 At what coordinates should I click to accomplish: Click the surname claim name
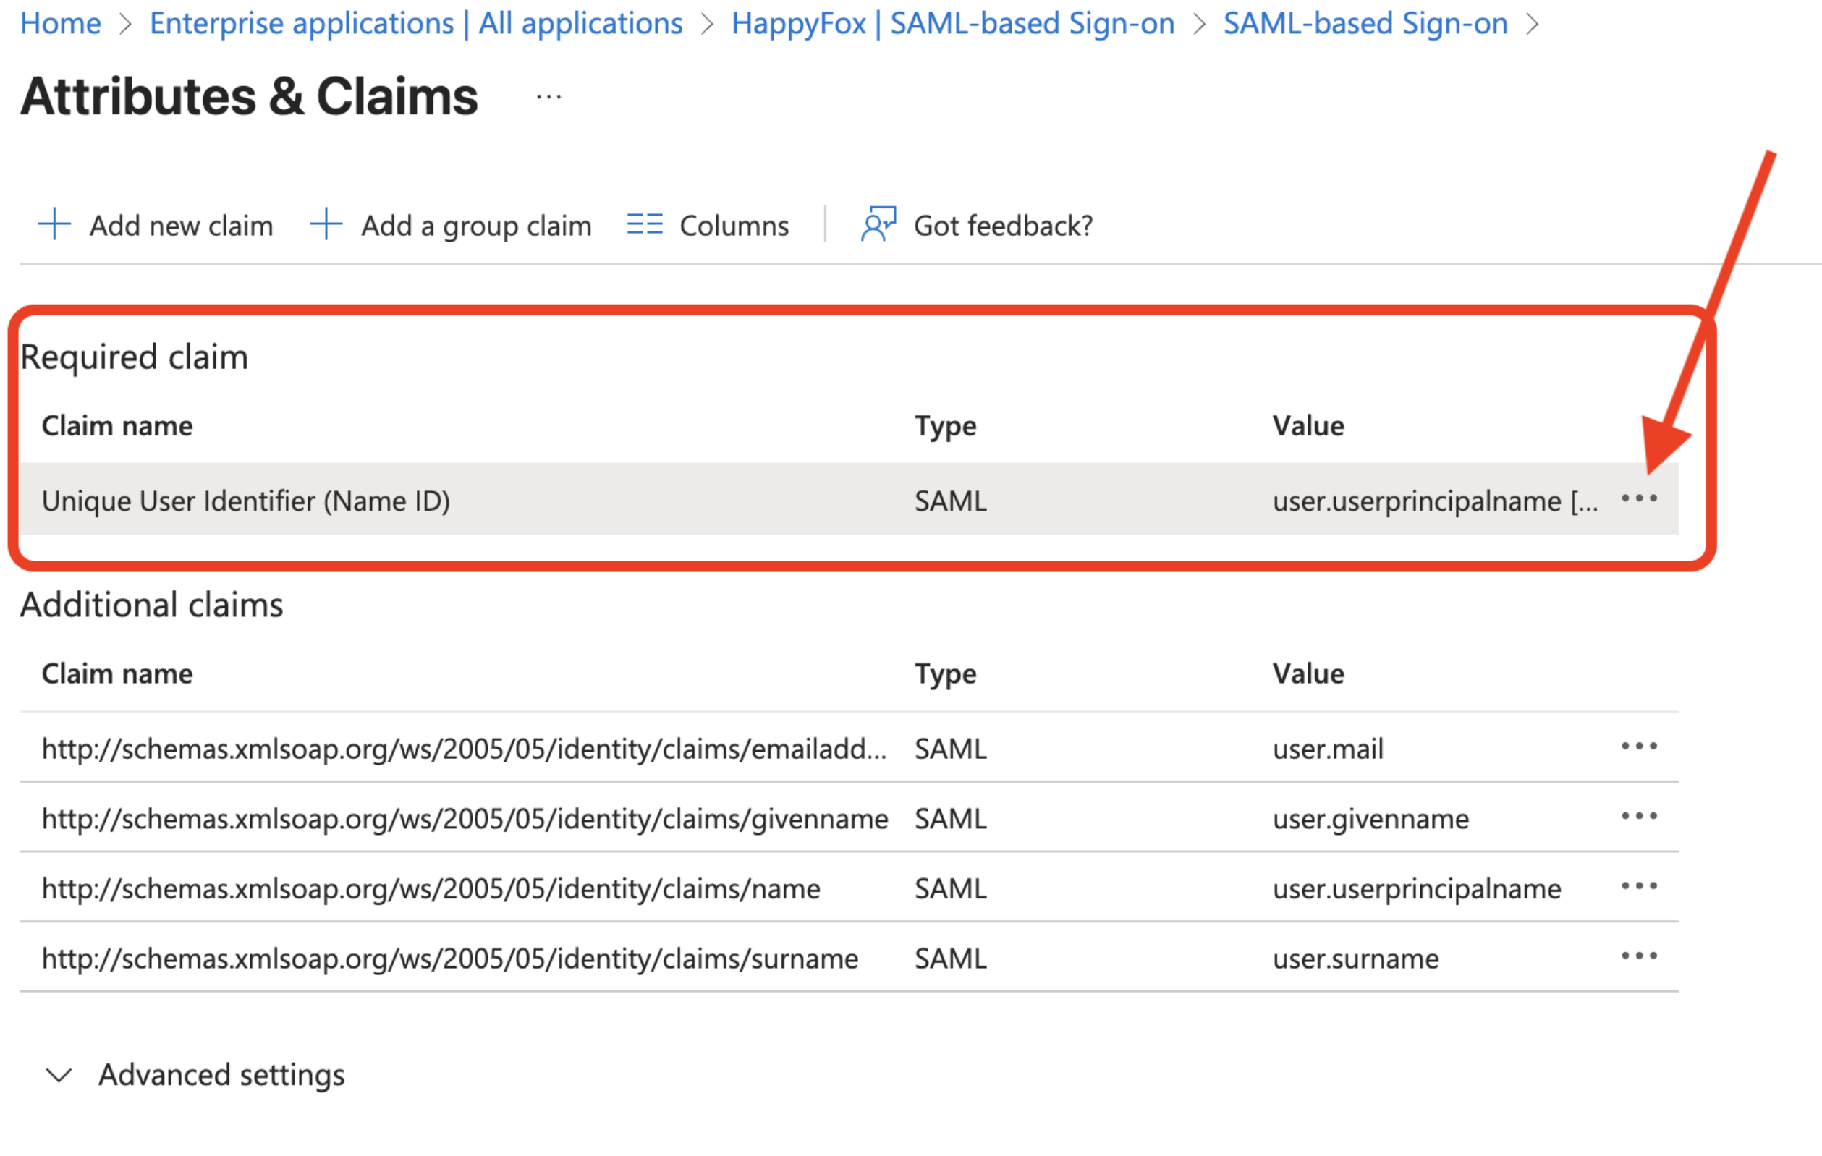(449, 959)
